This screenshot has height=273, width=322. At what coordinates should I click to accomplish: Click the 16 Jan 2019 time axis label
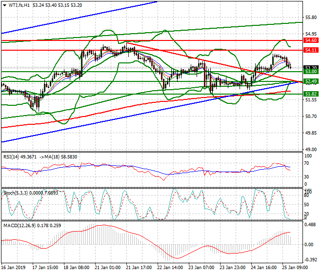tap(14, 268)
